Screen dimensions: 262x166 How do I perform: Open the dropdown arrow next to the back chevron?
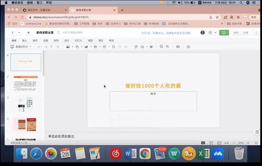click(19, 33)
